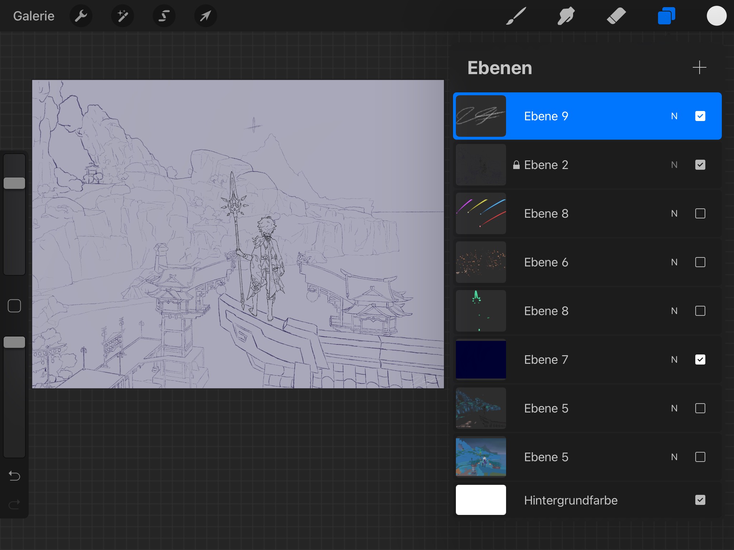Tap the undo arrow
The width and height of the screenshot is (734, 550).
14,476
